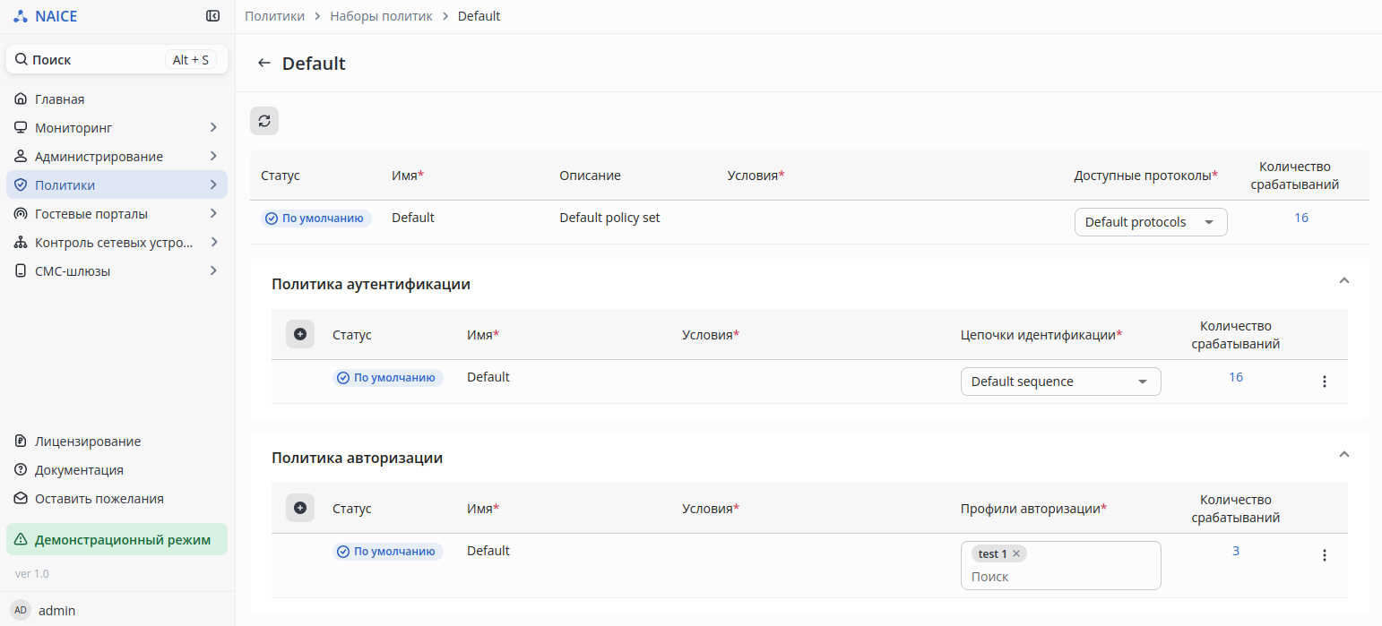Click the refresh icon button
The height and width of the screenshot is (626, 1382).
264,121
